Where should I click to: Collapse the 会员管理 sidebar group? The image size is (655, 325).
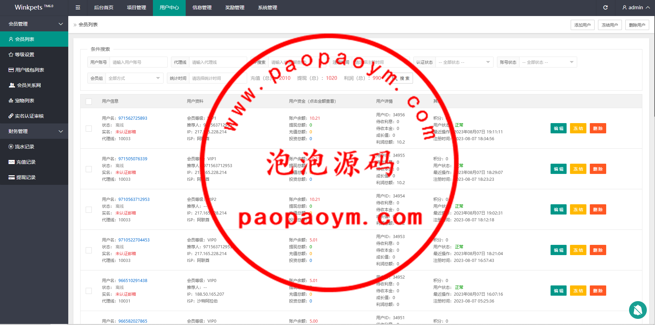click(34, 24)
